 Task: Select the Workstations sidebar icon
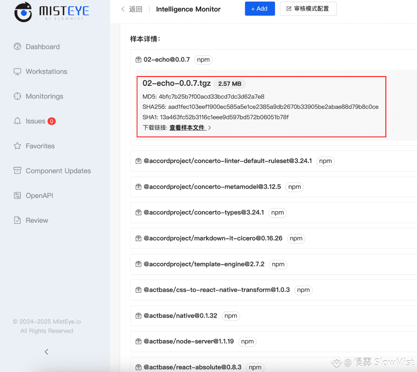(x=17, y=71)
